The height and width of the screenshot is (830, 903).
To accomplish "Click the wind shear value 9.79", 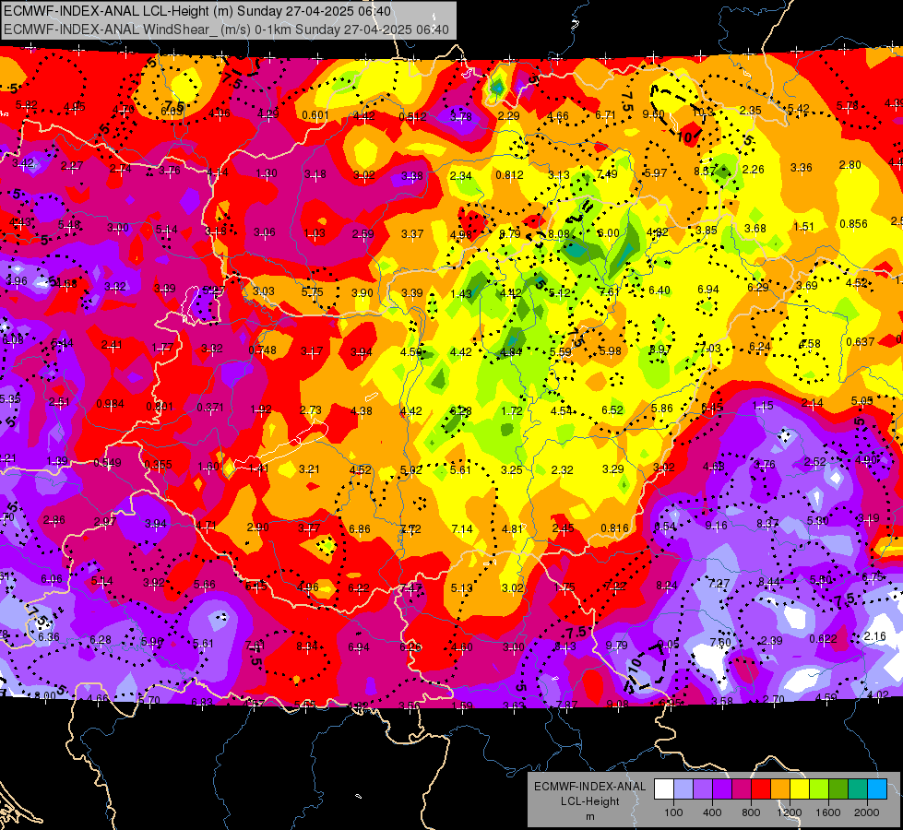I will click(x=616, y=646).
